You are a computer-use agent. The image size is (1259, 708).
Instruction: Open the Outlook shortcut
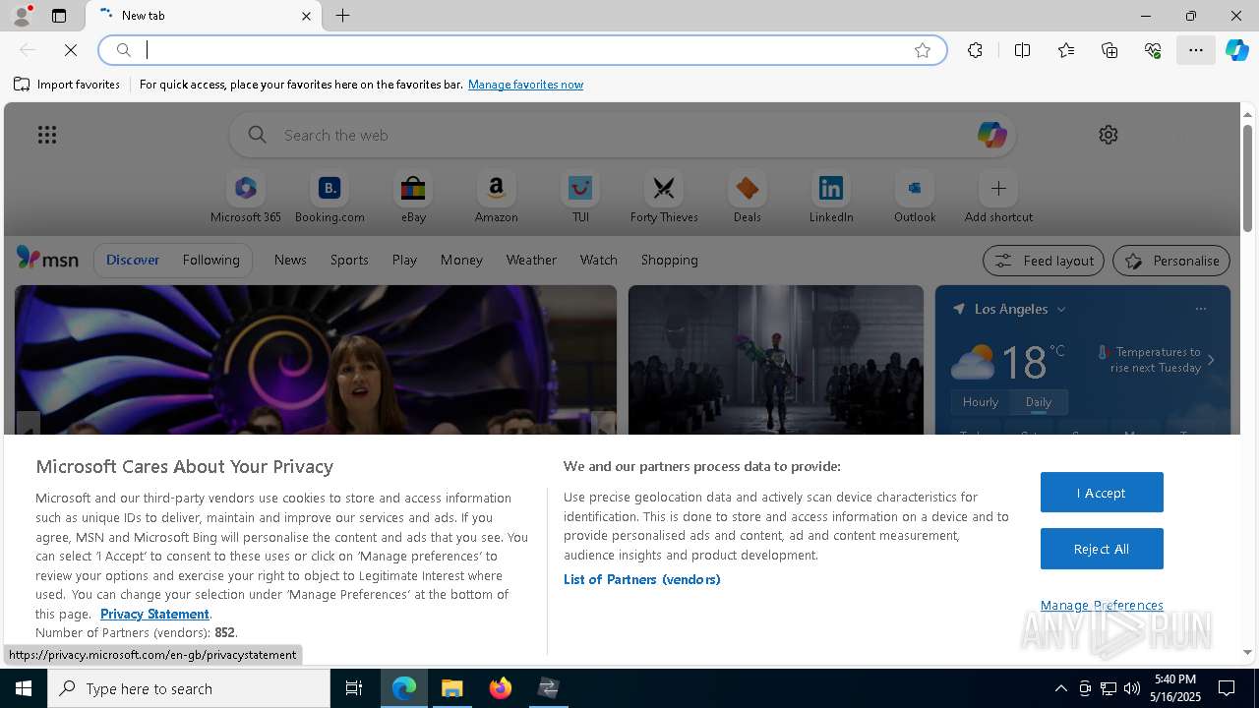915,198
